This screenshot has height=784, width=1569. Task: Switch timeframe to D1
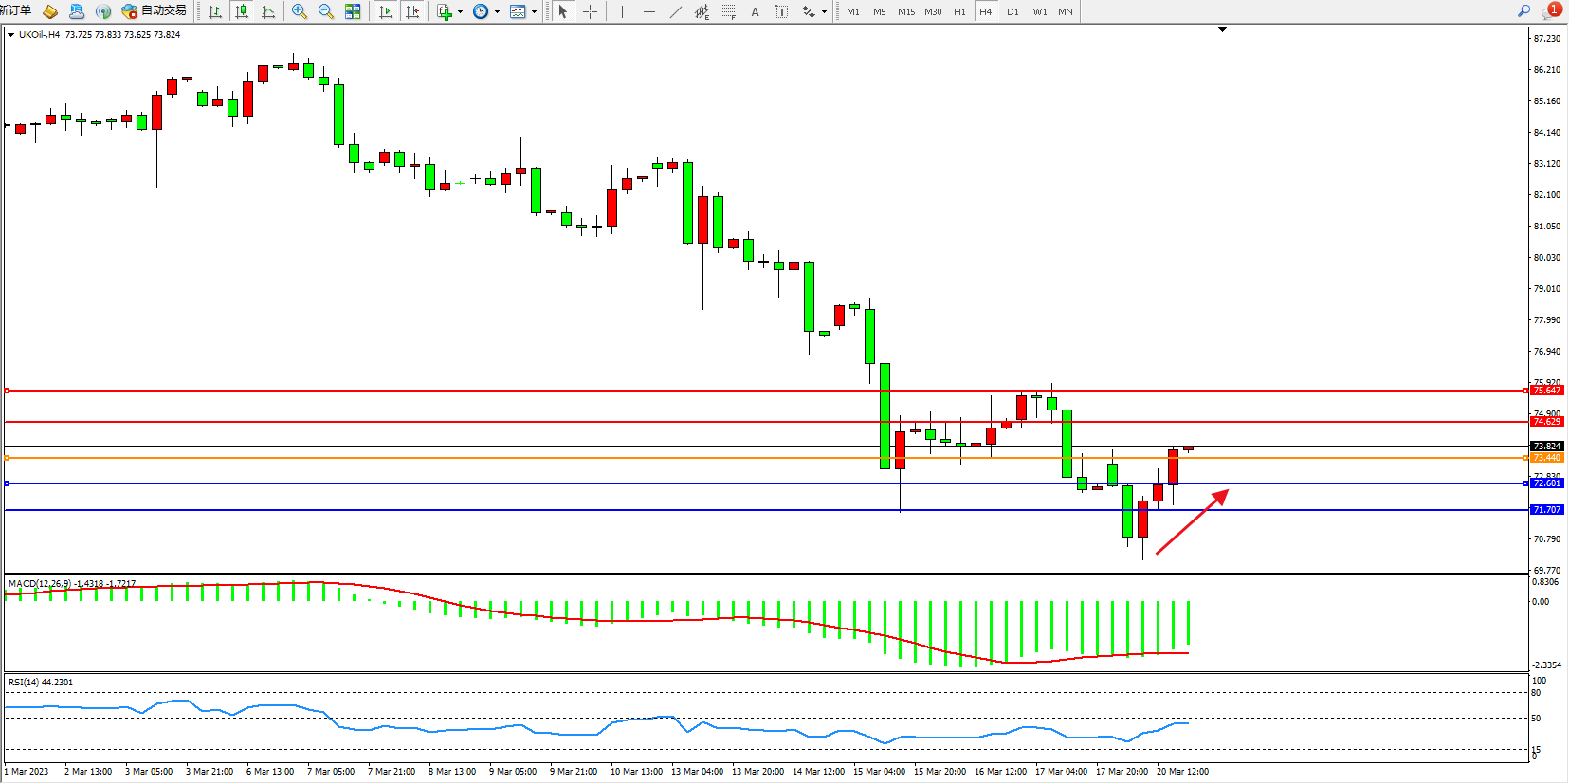click(1013, 11)
